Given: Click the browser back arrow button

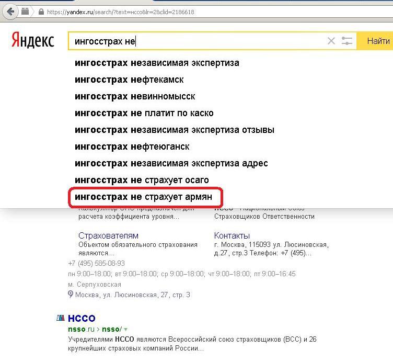Looking at the screenshot, I should tap(10, 11).
